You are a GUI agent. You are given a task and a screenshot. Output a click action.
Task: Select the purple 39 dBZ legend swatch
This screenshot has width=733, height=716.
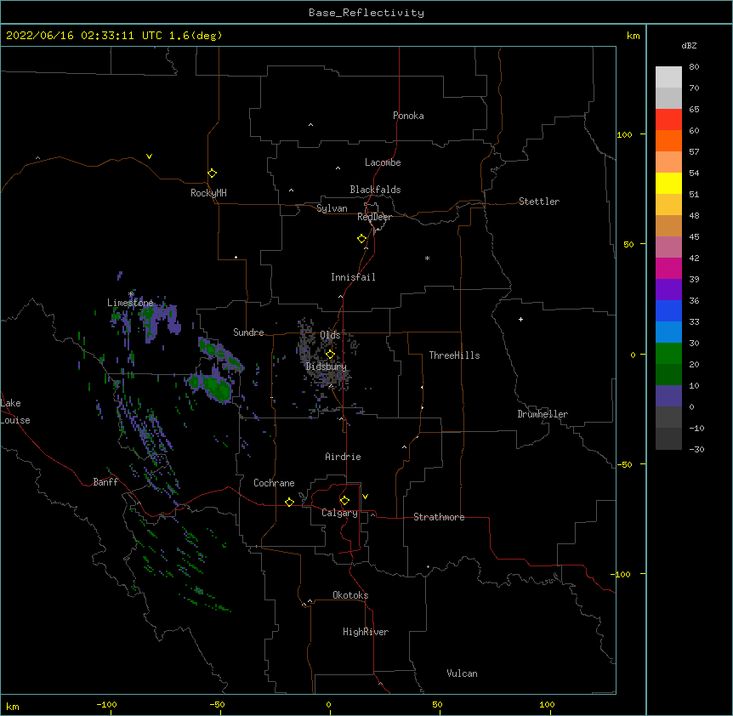(x=668, y=290)
